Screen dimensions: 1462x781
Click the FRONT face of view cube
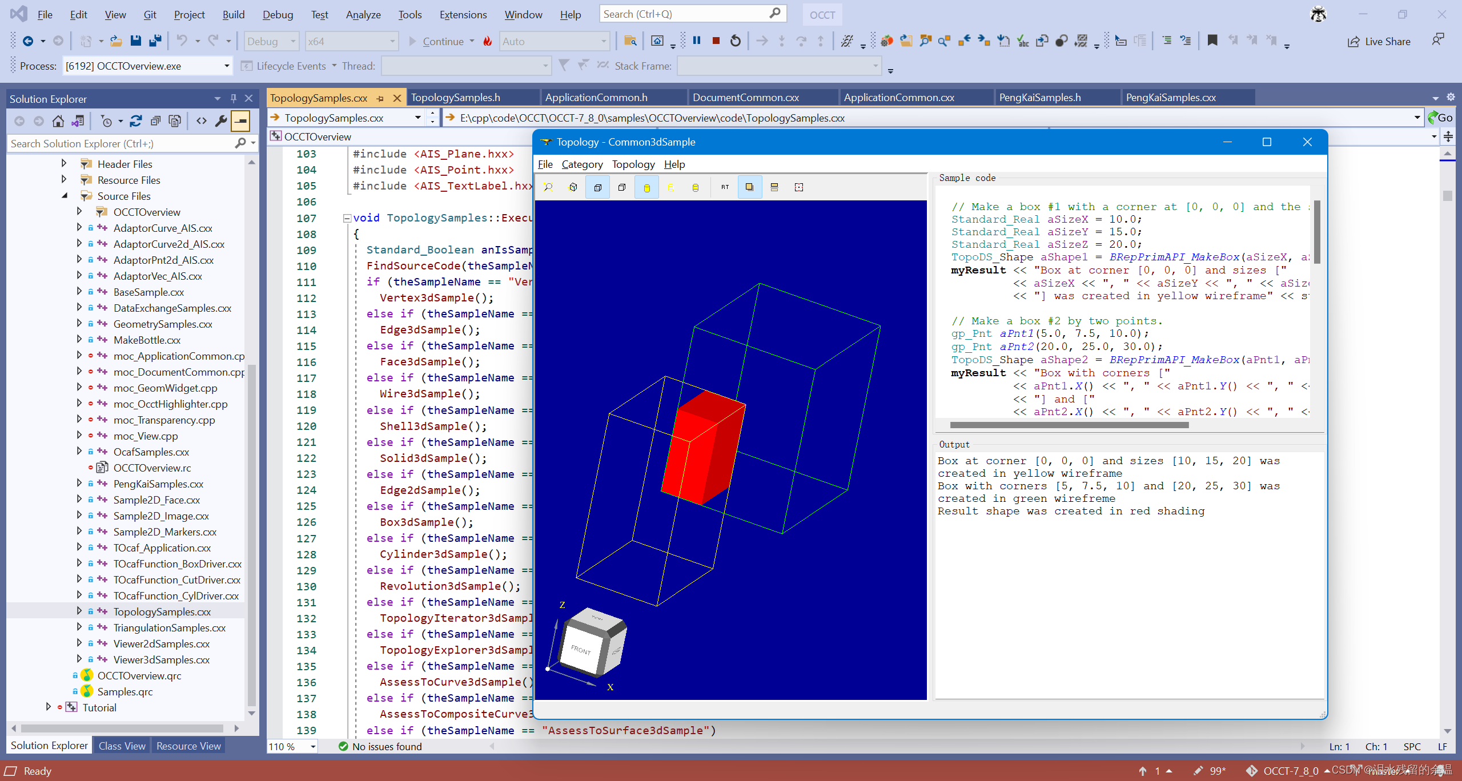coord(581,650)
